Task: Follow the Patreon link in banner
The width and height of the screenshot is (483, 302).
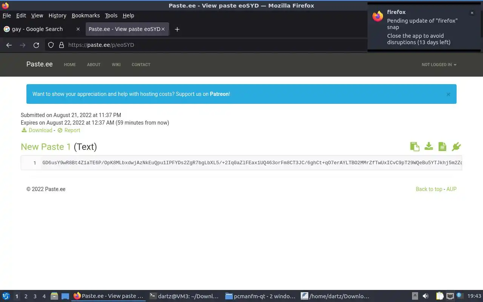Action: (219, 94)
